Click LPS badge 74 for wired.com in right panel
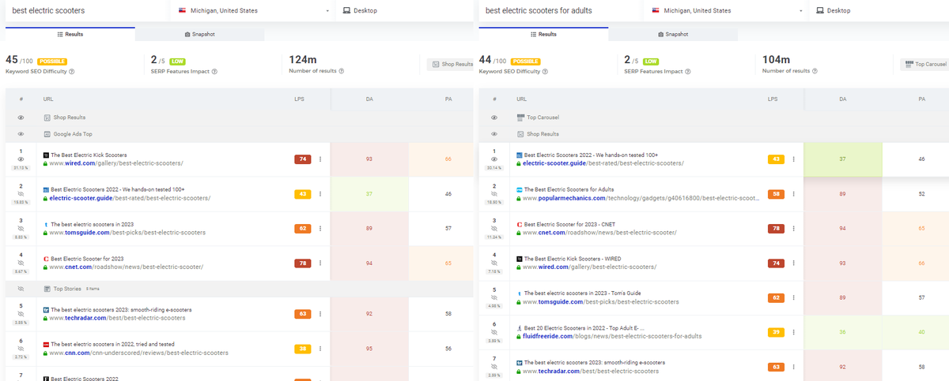This screenshot has width=949, height=381. click(x=776, y=263)
